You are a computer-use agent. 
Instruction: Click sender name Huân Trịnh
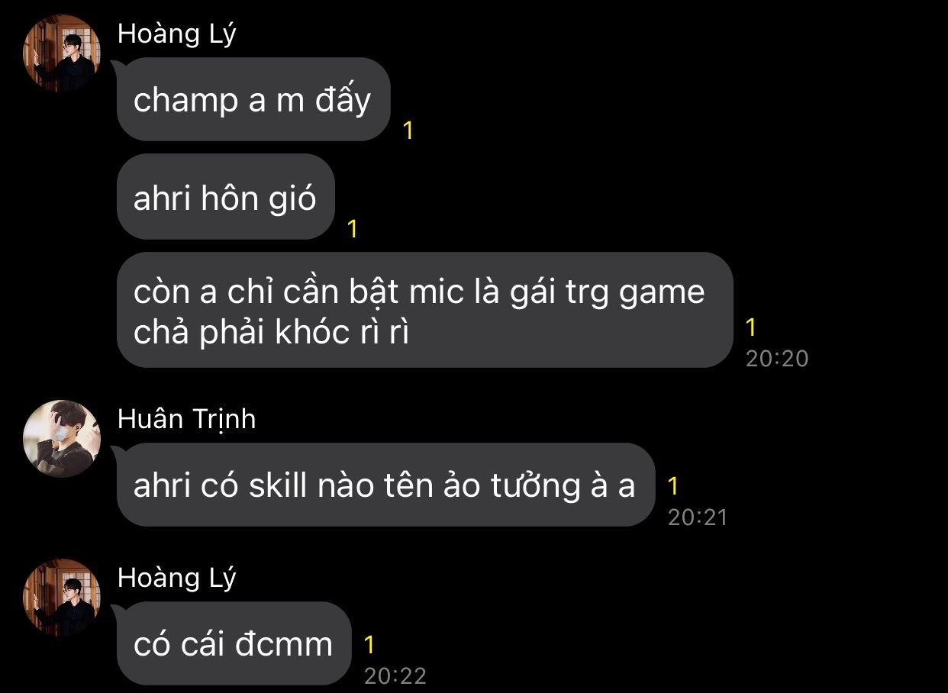[x=187, y=419]
